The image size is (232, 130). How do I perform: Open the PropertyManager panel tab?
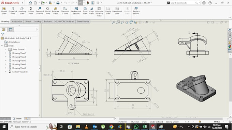[11, 30]
